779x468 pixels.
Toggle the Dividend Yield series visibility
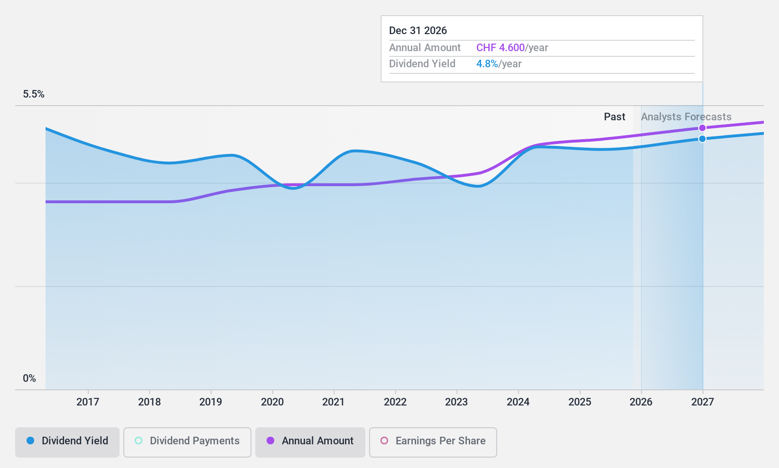[x=67, y=441]
